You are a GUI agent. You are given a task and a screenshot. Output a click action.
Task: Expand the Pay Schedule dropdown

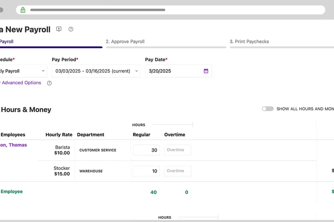click(23, 71)
